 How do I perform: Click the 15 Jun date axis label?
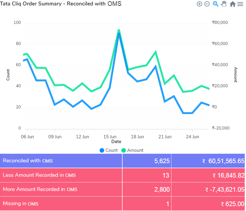110,137
